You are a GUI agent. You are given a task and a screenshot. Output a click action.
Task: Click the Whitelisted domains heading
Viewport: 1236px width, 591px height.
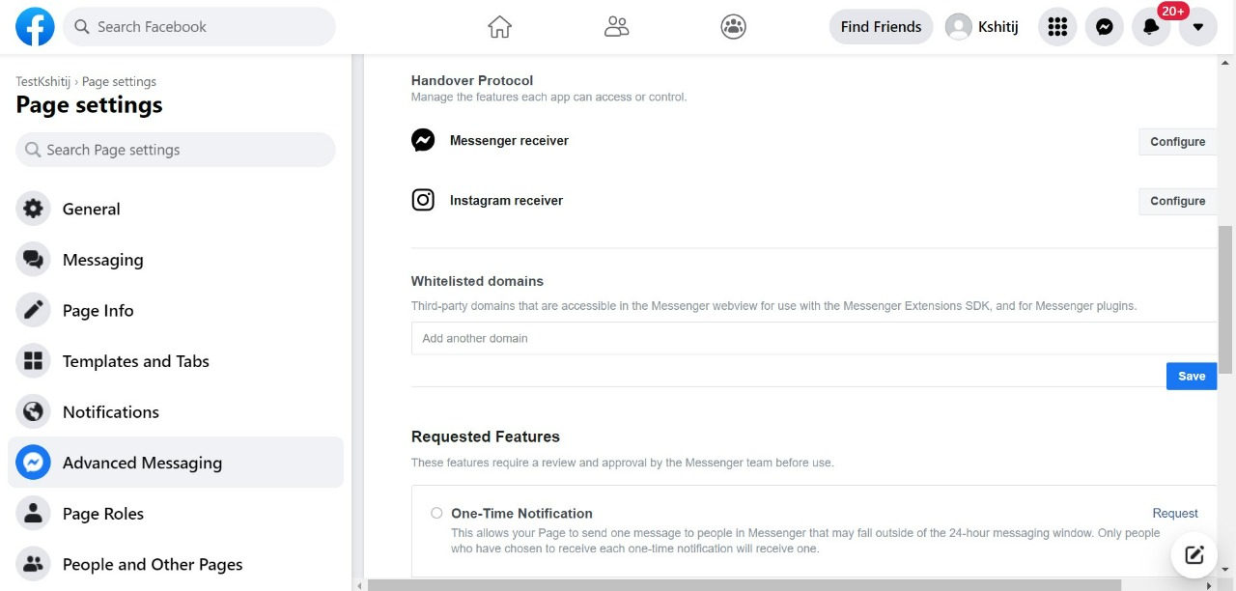(x=477, y=281)
